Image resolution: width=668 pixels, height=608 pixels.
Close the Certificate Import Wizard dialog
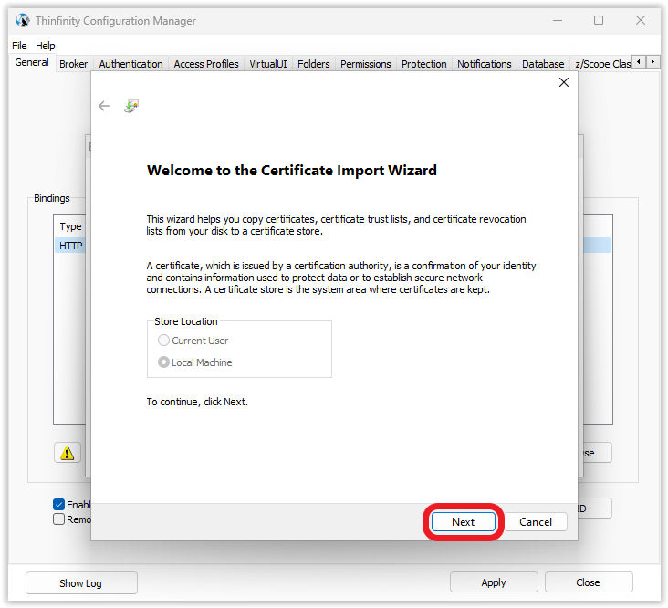[x=564, y=82]
